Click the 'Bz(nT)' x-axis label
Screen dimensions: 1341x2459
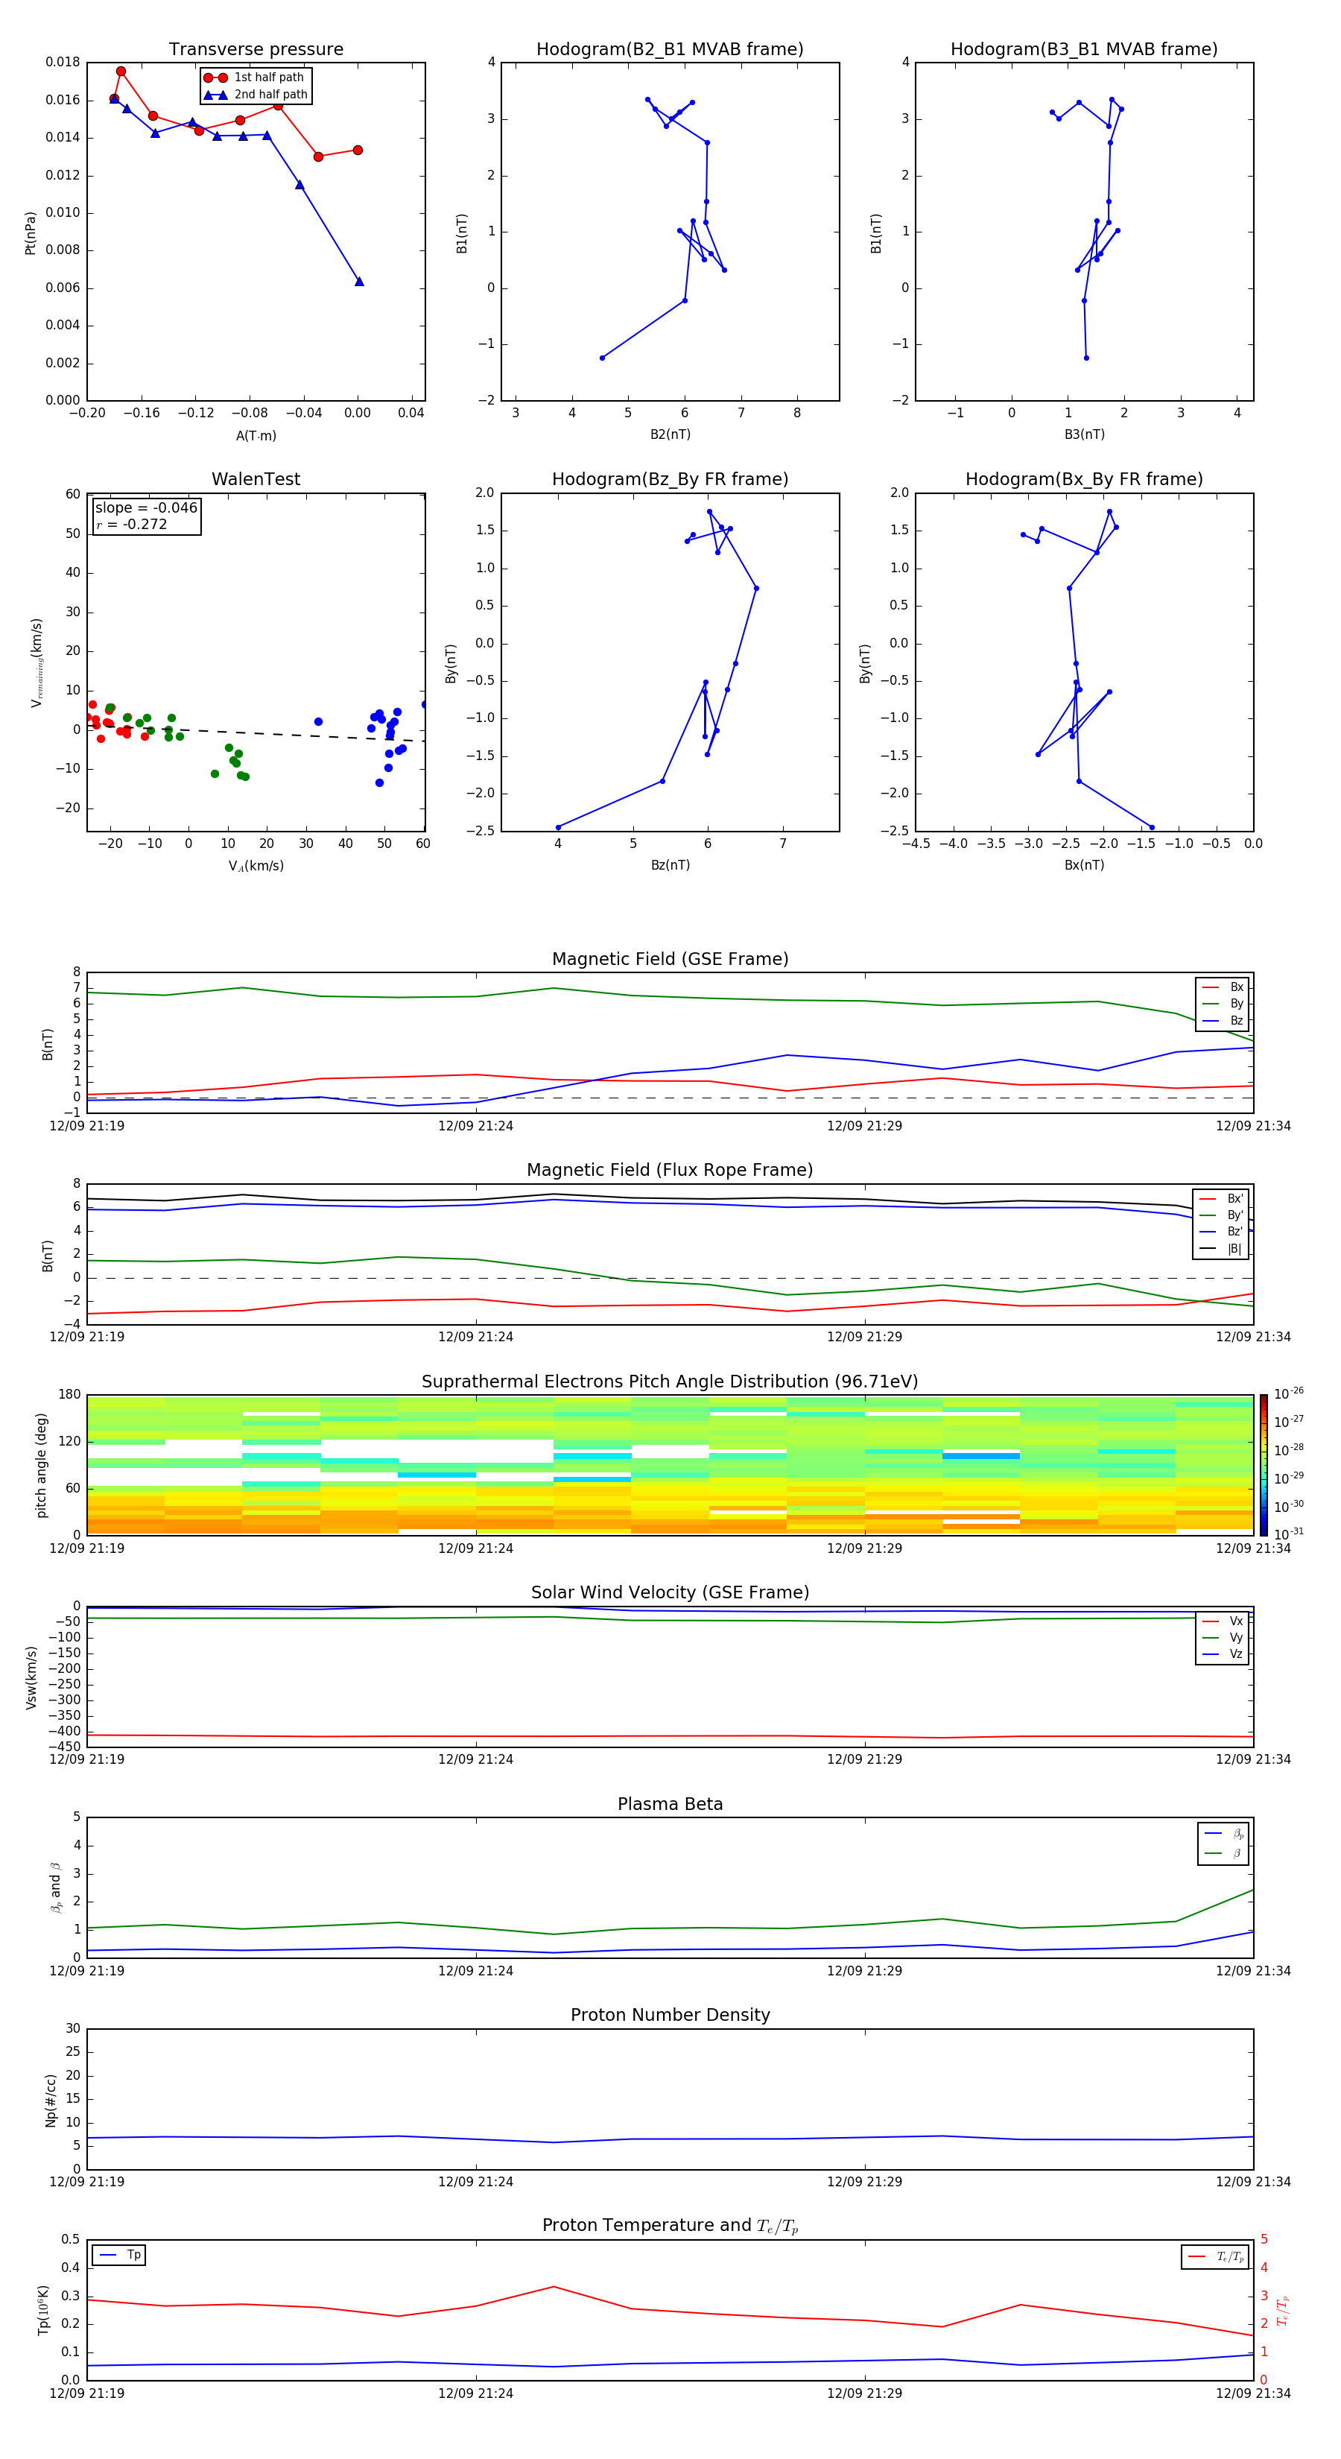(670, 865)
